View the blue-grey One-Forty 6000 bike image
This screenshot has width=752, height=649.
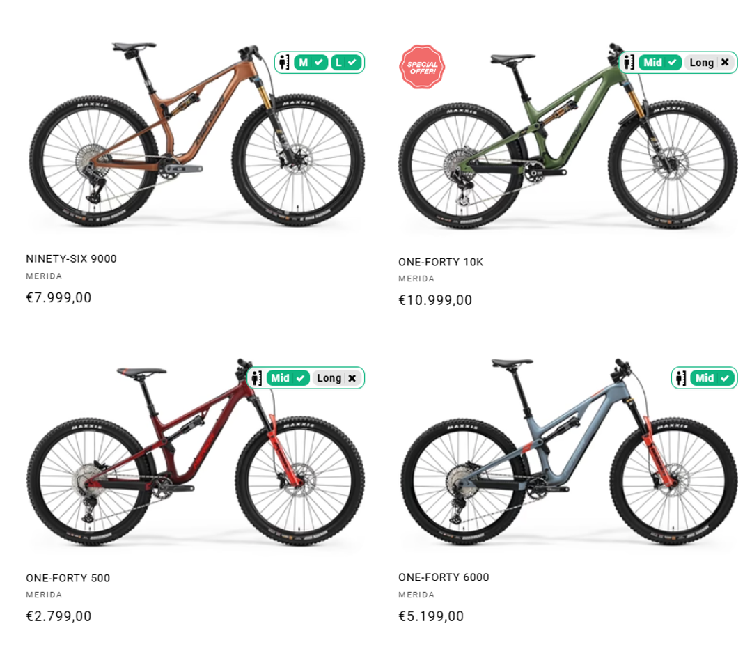[569, 452]
